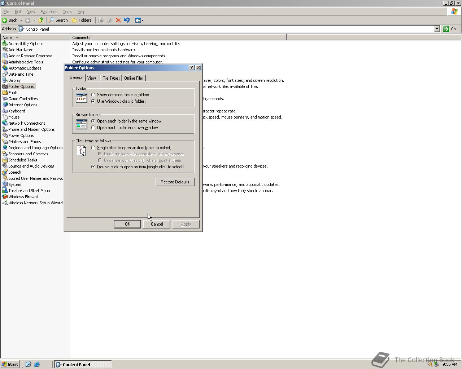The width and height of the screenshot is (462, 369).
Task: Open Scheduled Tasks icon
Action: pos(5,160)
